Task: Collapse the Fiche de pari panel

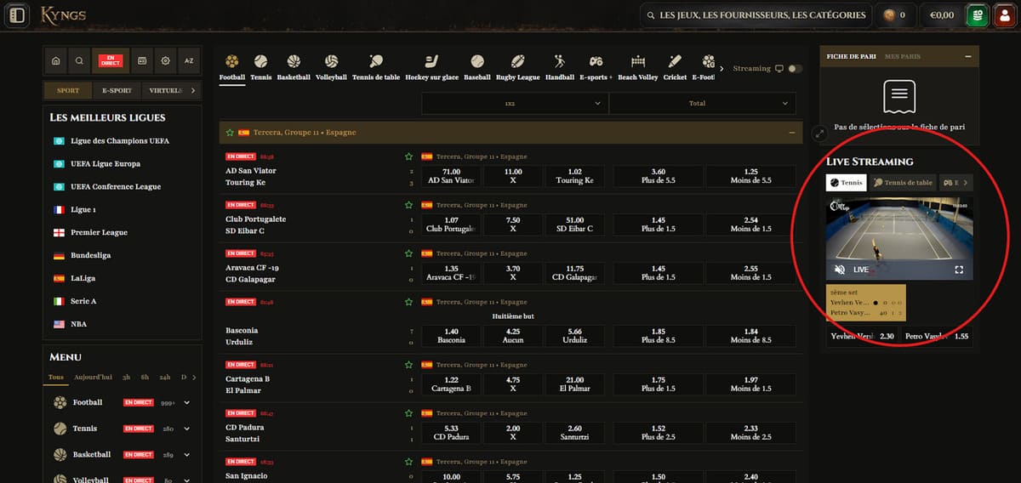Action: (967, 56)
